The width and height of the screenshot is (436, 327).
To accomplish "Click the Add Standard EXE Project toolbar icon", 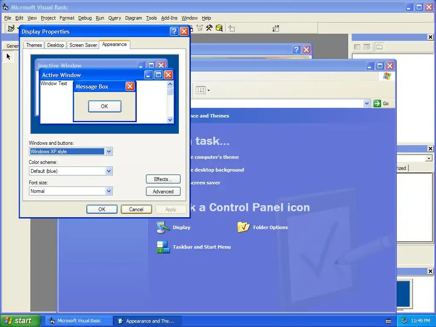I will pos(11,28).
